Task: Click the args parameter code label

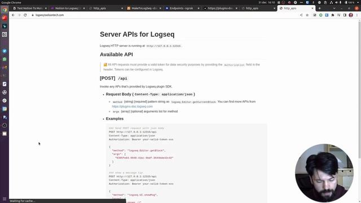Action: (116, 112)
